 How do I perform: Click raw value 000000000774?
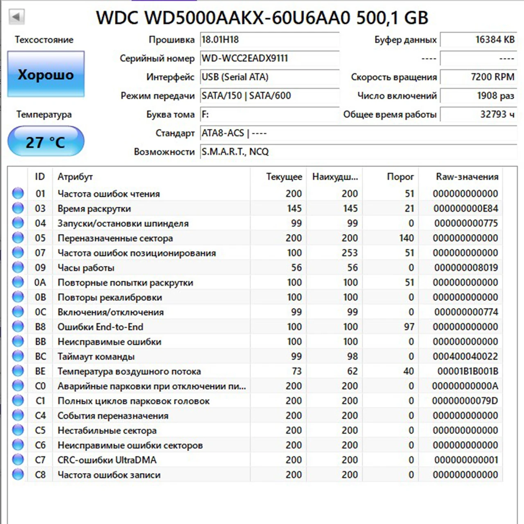[466, 312]
